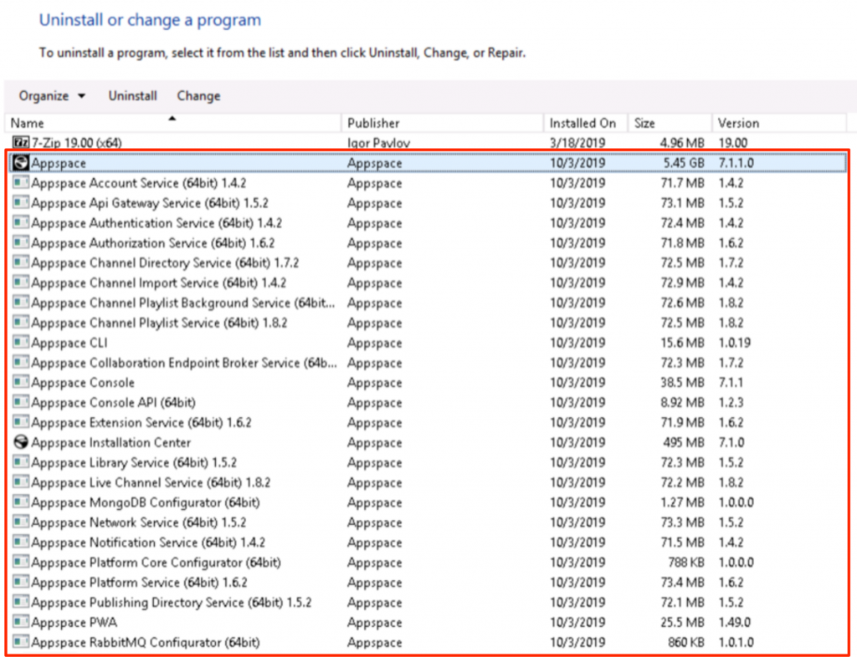Image resolution: width=857 pixels, height=657 pixels.
Task: Click the Appspace Platform Service icon
Action: (x=21, y=583)
